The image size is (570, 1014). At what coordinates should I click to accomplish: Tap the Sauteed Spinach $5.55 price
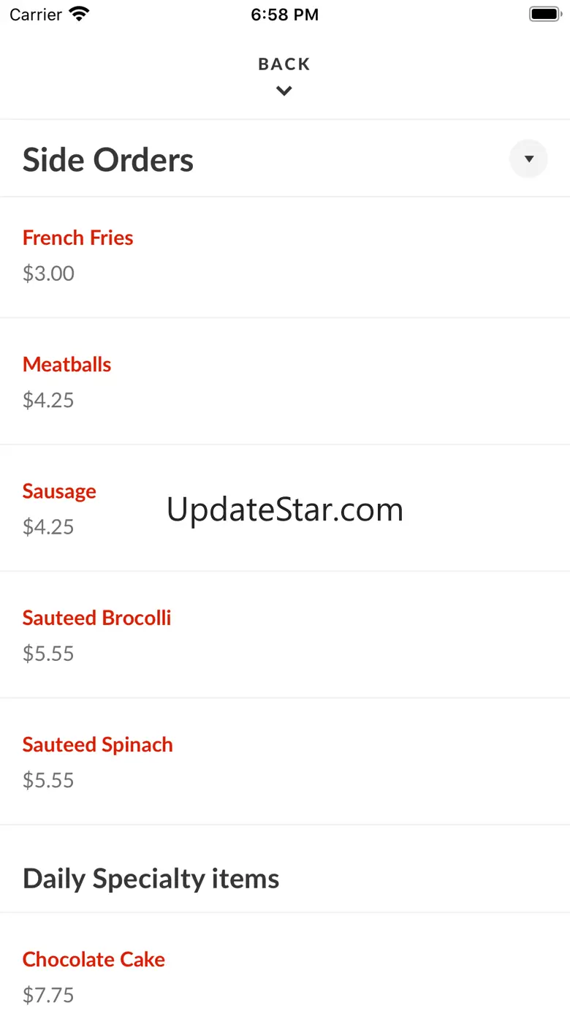pyautogui.click(x=48, y=780)
